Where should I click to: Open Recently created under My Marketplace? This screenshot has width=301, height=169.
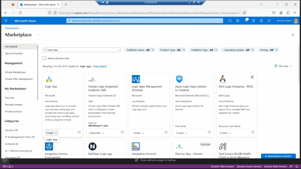[14, 105]
